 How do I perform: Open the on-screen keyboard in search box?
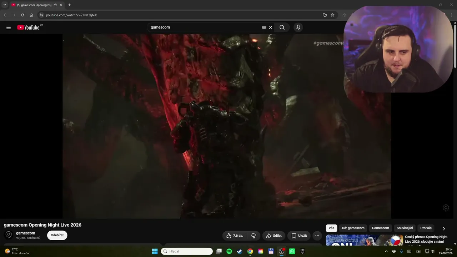pyautogui.click(x=264, y=27)
